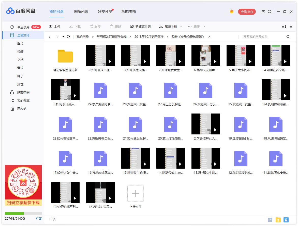This screenshot has width=298, height=226.
Task: Go forward with the right arrow icon
Action: click(57, 37)
